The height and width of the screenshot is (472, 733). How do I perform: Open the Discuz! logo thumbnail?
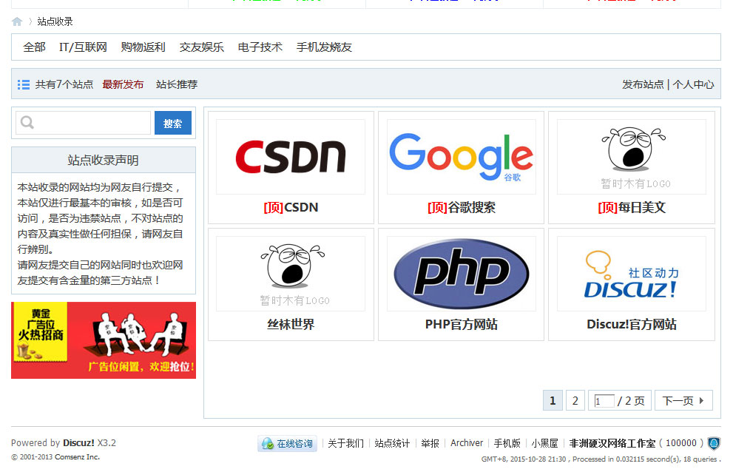[x=632, y=274]
